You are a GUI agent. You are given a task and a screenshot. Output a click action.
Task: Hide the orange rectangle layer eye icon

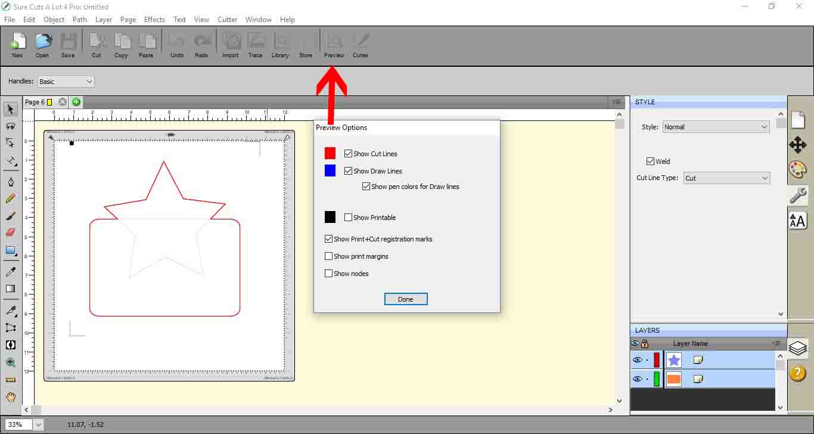click(638, 379)
